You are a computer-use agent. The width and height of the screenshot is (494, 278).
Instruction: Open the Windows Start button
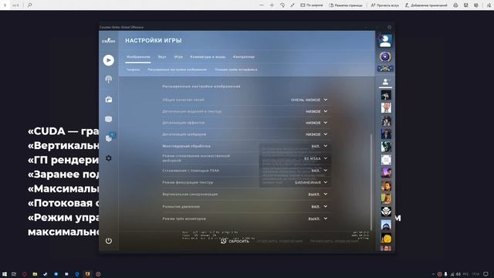click(5, 274)
